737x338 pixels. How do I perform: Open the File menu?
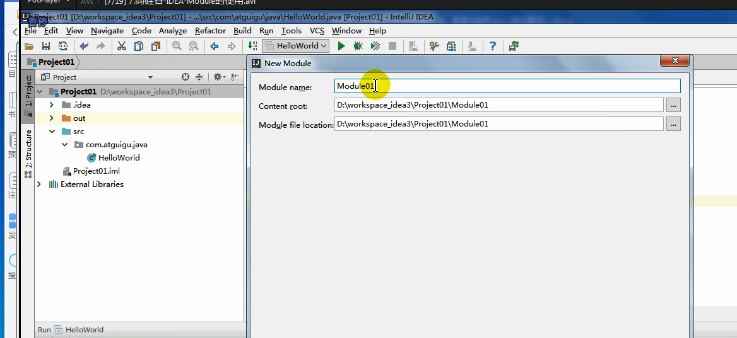(30, 30)
